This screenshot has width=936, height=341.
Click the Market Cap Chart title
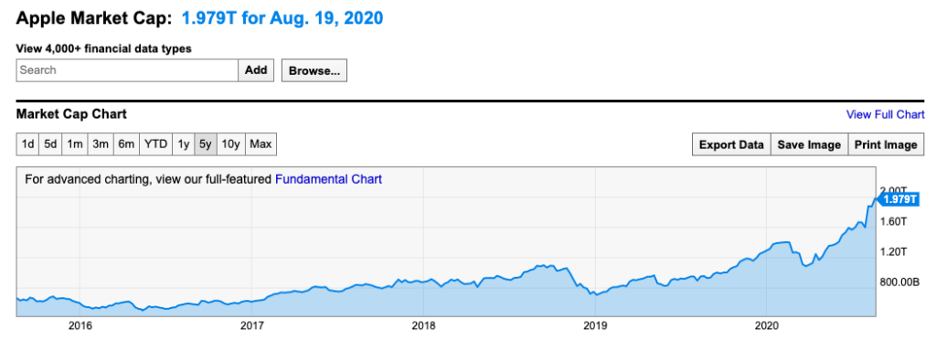click(x=71, y=113)
